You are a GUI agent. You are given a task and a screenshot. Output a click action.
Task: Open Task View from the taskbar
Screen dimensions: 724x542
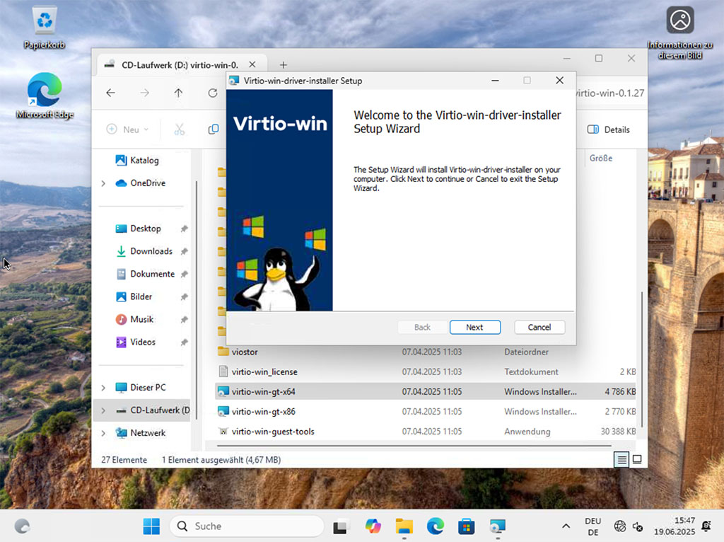(340, 526)
